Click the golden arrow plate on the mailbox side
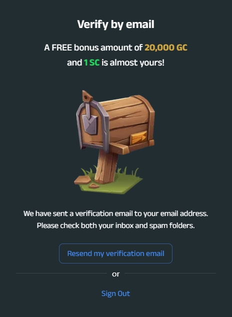 [138, 137]
